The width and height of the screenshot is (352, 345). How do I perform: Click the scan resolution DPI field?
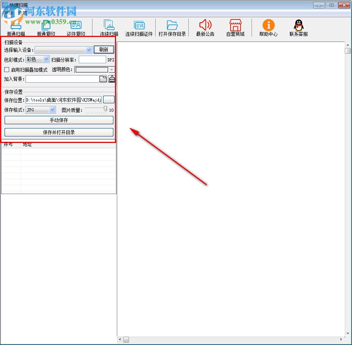(92, 59)
